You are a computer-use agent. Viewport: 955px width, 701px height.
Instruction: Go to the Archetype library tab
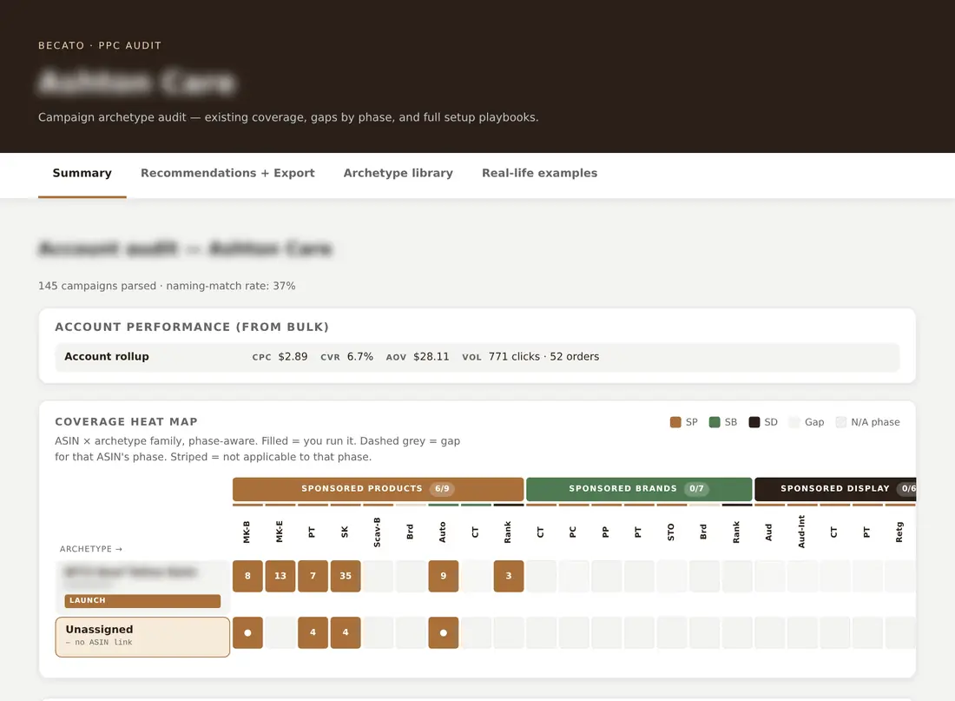click(398, 173)
